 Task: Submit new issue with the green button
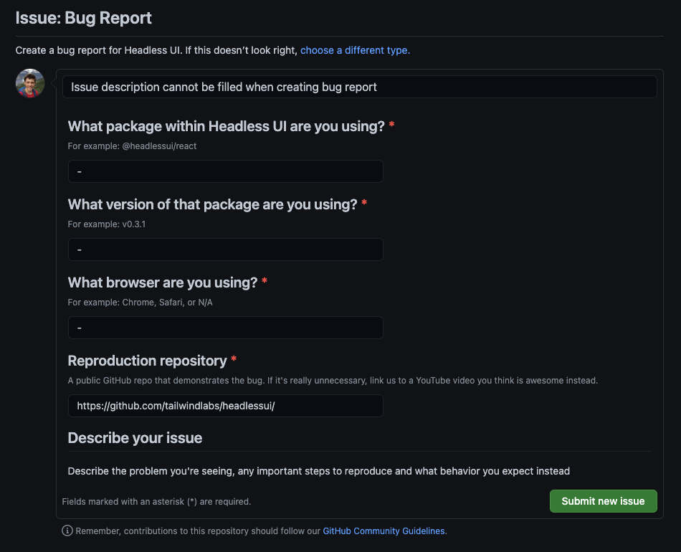tap(603, 501)
